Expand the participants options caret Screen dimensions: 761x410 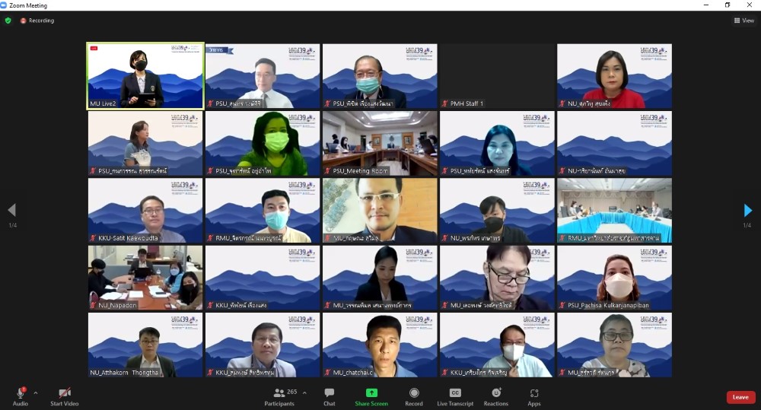pyautogui.click(x=304, y=393)
